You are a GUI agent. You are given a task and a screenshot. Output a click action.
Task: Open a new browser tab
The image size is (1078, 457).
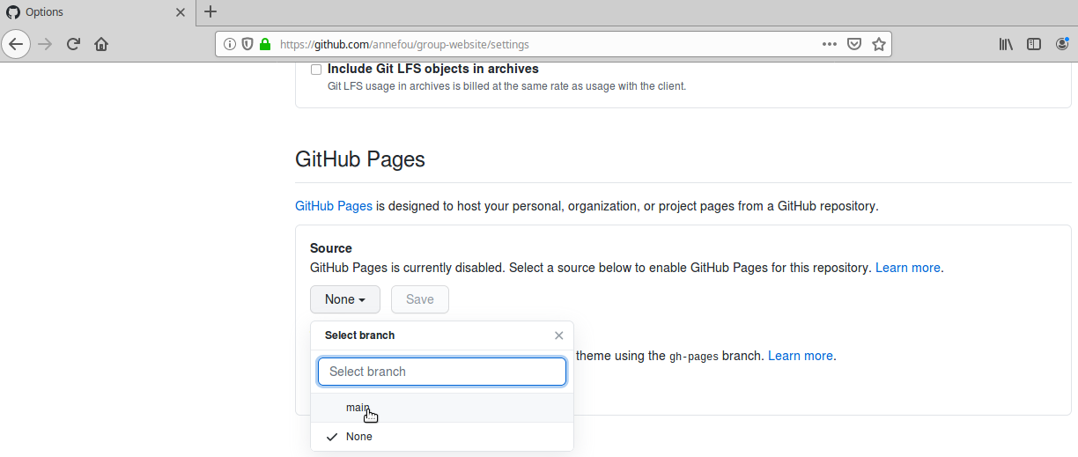coord(210,12)
